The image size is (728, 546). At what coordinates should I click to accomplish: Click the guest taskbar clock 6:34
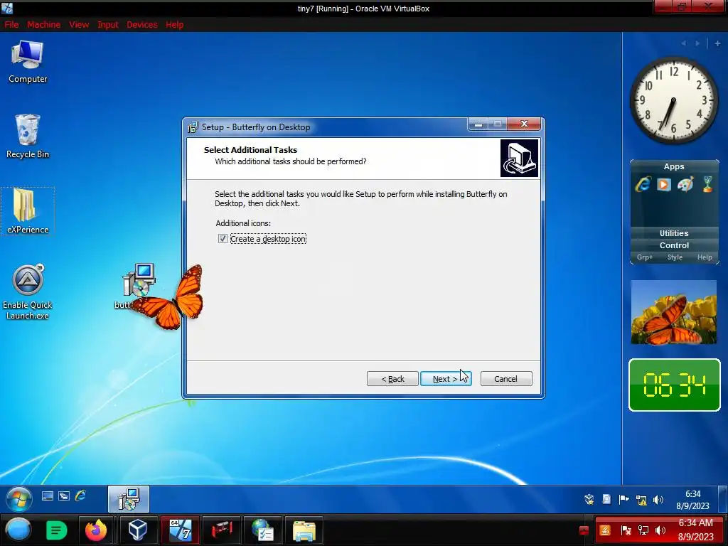click(x=692, y=500)
